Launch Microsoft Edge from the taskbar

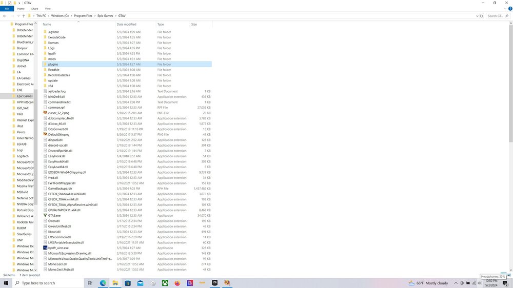point(103,283)
